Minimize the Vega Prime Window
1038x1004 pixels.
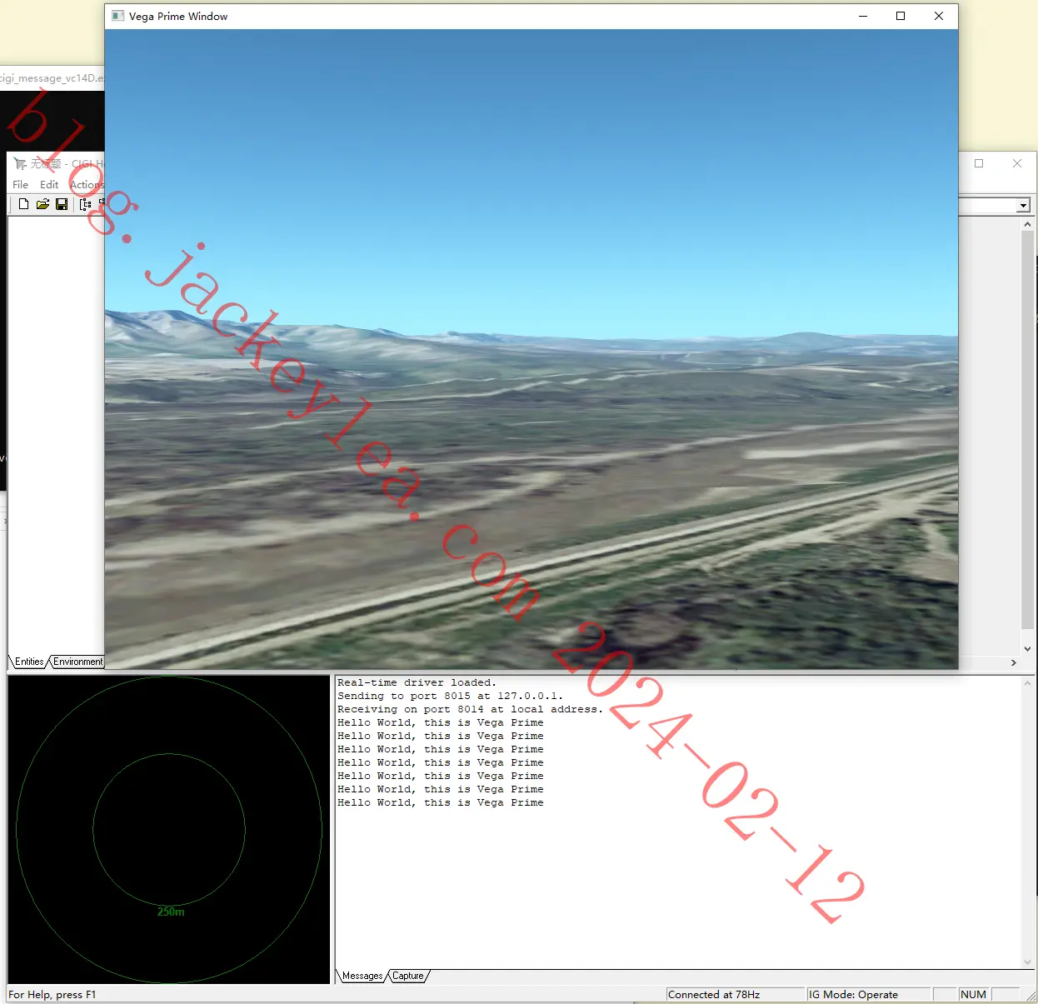(863, 16)
